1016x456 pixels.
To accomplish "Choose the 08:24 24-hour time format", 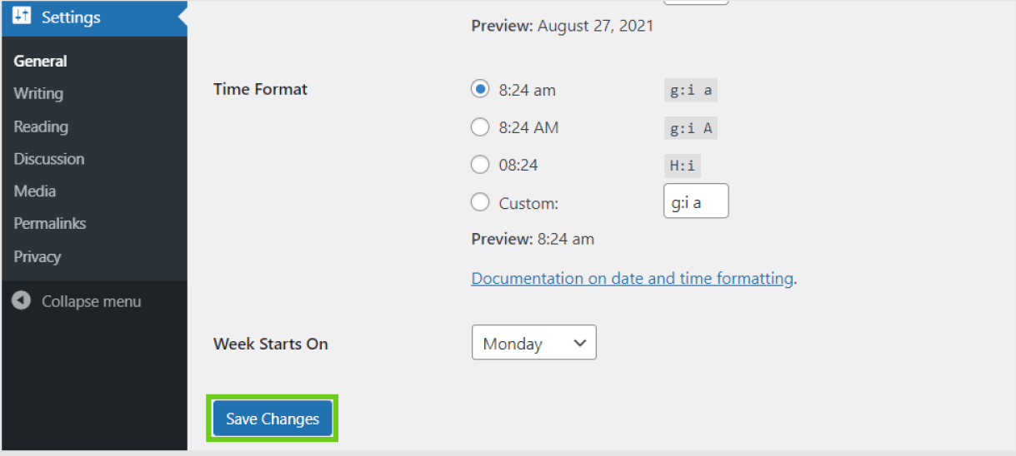I will (480, 165).
